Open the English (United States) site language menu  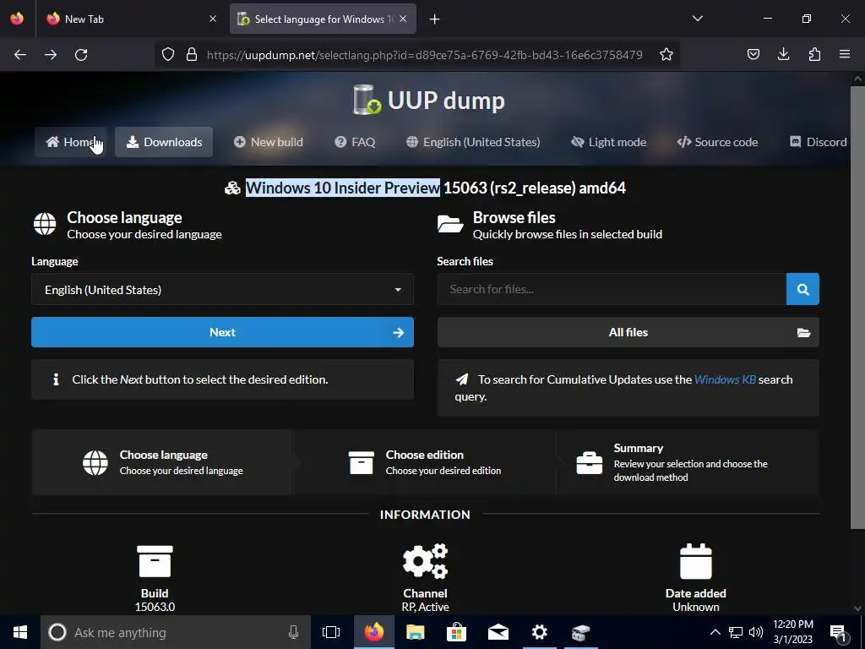click(473, 142)
